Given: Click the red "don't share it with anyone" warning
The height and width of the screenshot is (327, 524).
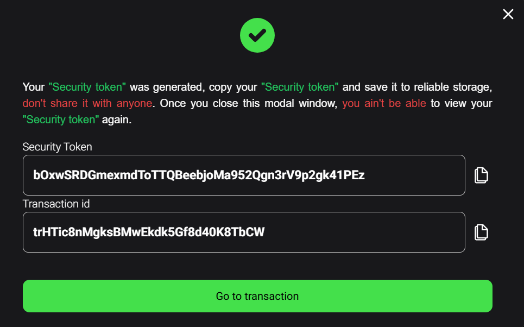Looking at the screenshot, I should (87, 103).
